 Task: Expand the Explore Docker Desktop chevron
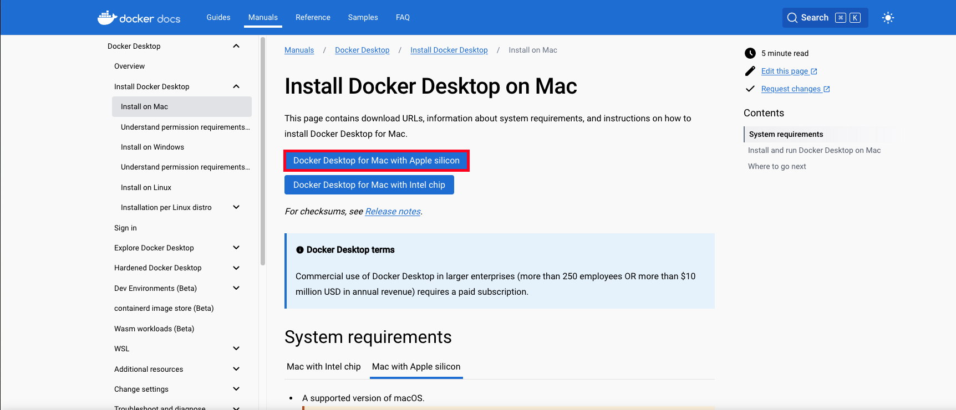point(236,248)
